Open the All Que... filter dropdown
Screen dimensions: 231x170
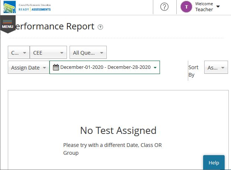tap(88, 52)
